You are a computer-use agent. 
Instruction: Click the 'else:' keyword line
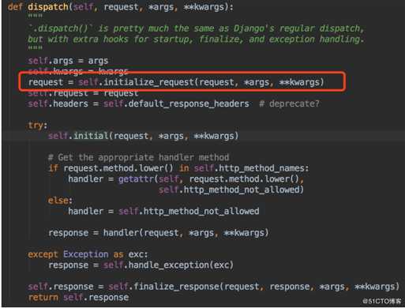coord(60,201)
